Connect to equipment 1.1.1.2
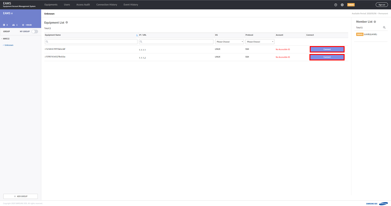The height and width of the screenshot is (206, 391). point(327,57)
